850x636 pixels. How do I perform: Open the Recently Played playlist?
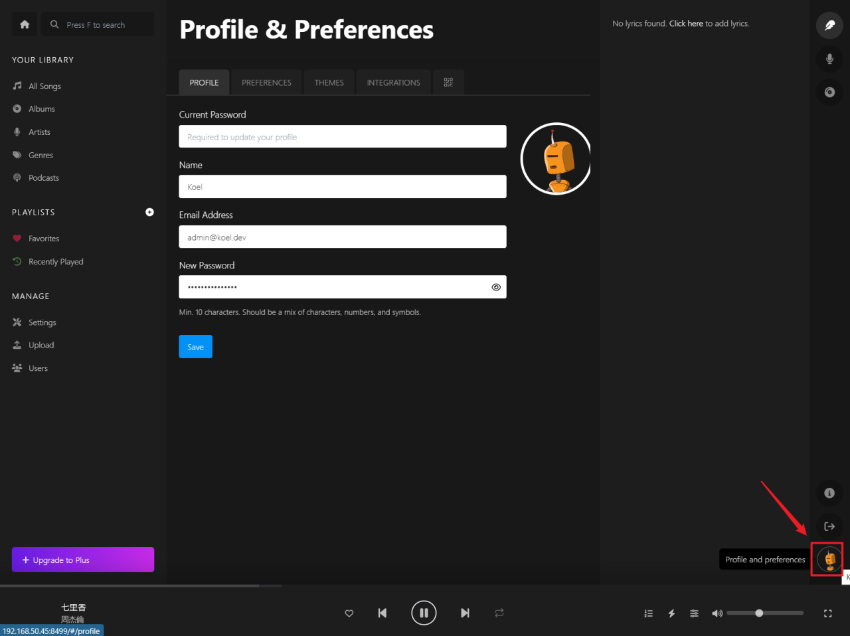pyautogui.click(x=56, y=262)
